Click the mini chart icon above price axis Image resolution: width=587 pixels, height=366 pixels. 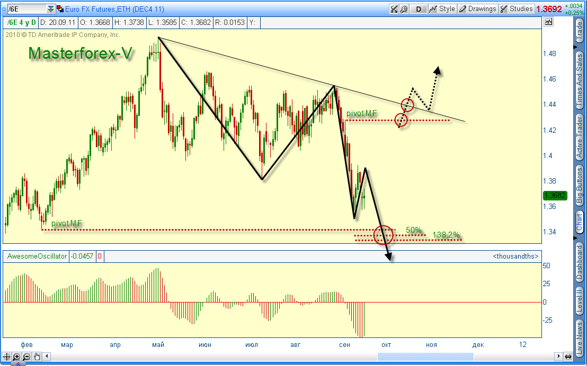coord(548,22)
